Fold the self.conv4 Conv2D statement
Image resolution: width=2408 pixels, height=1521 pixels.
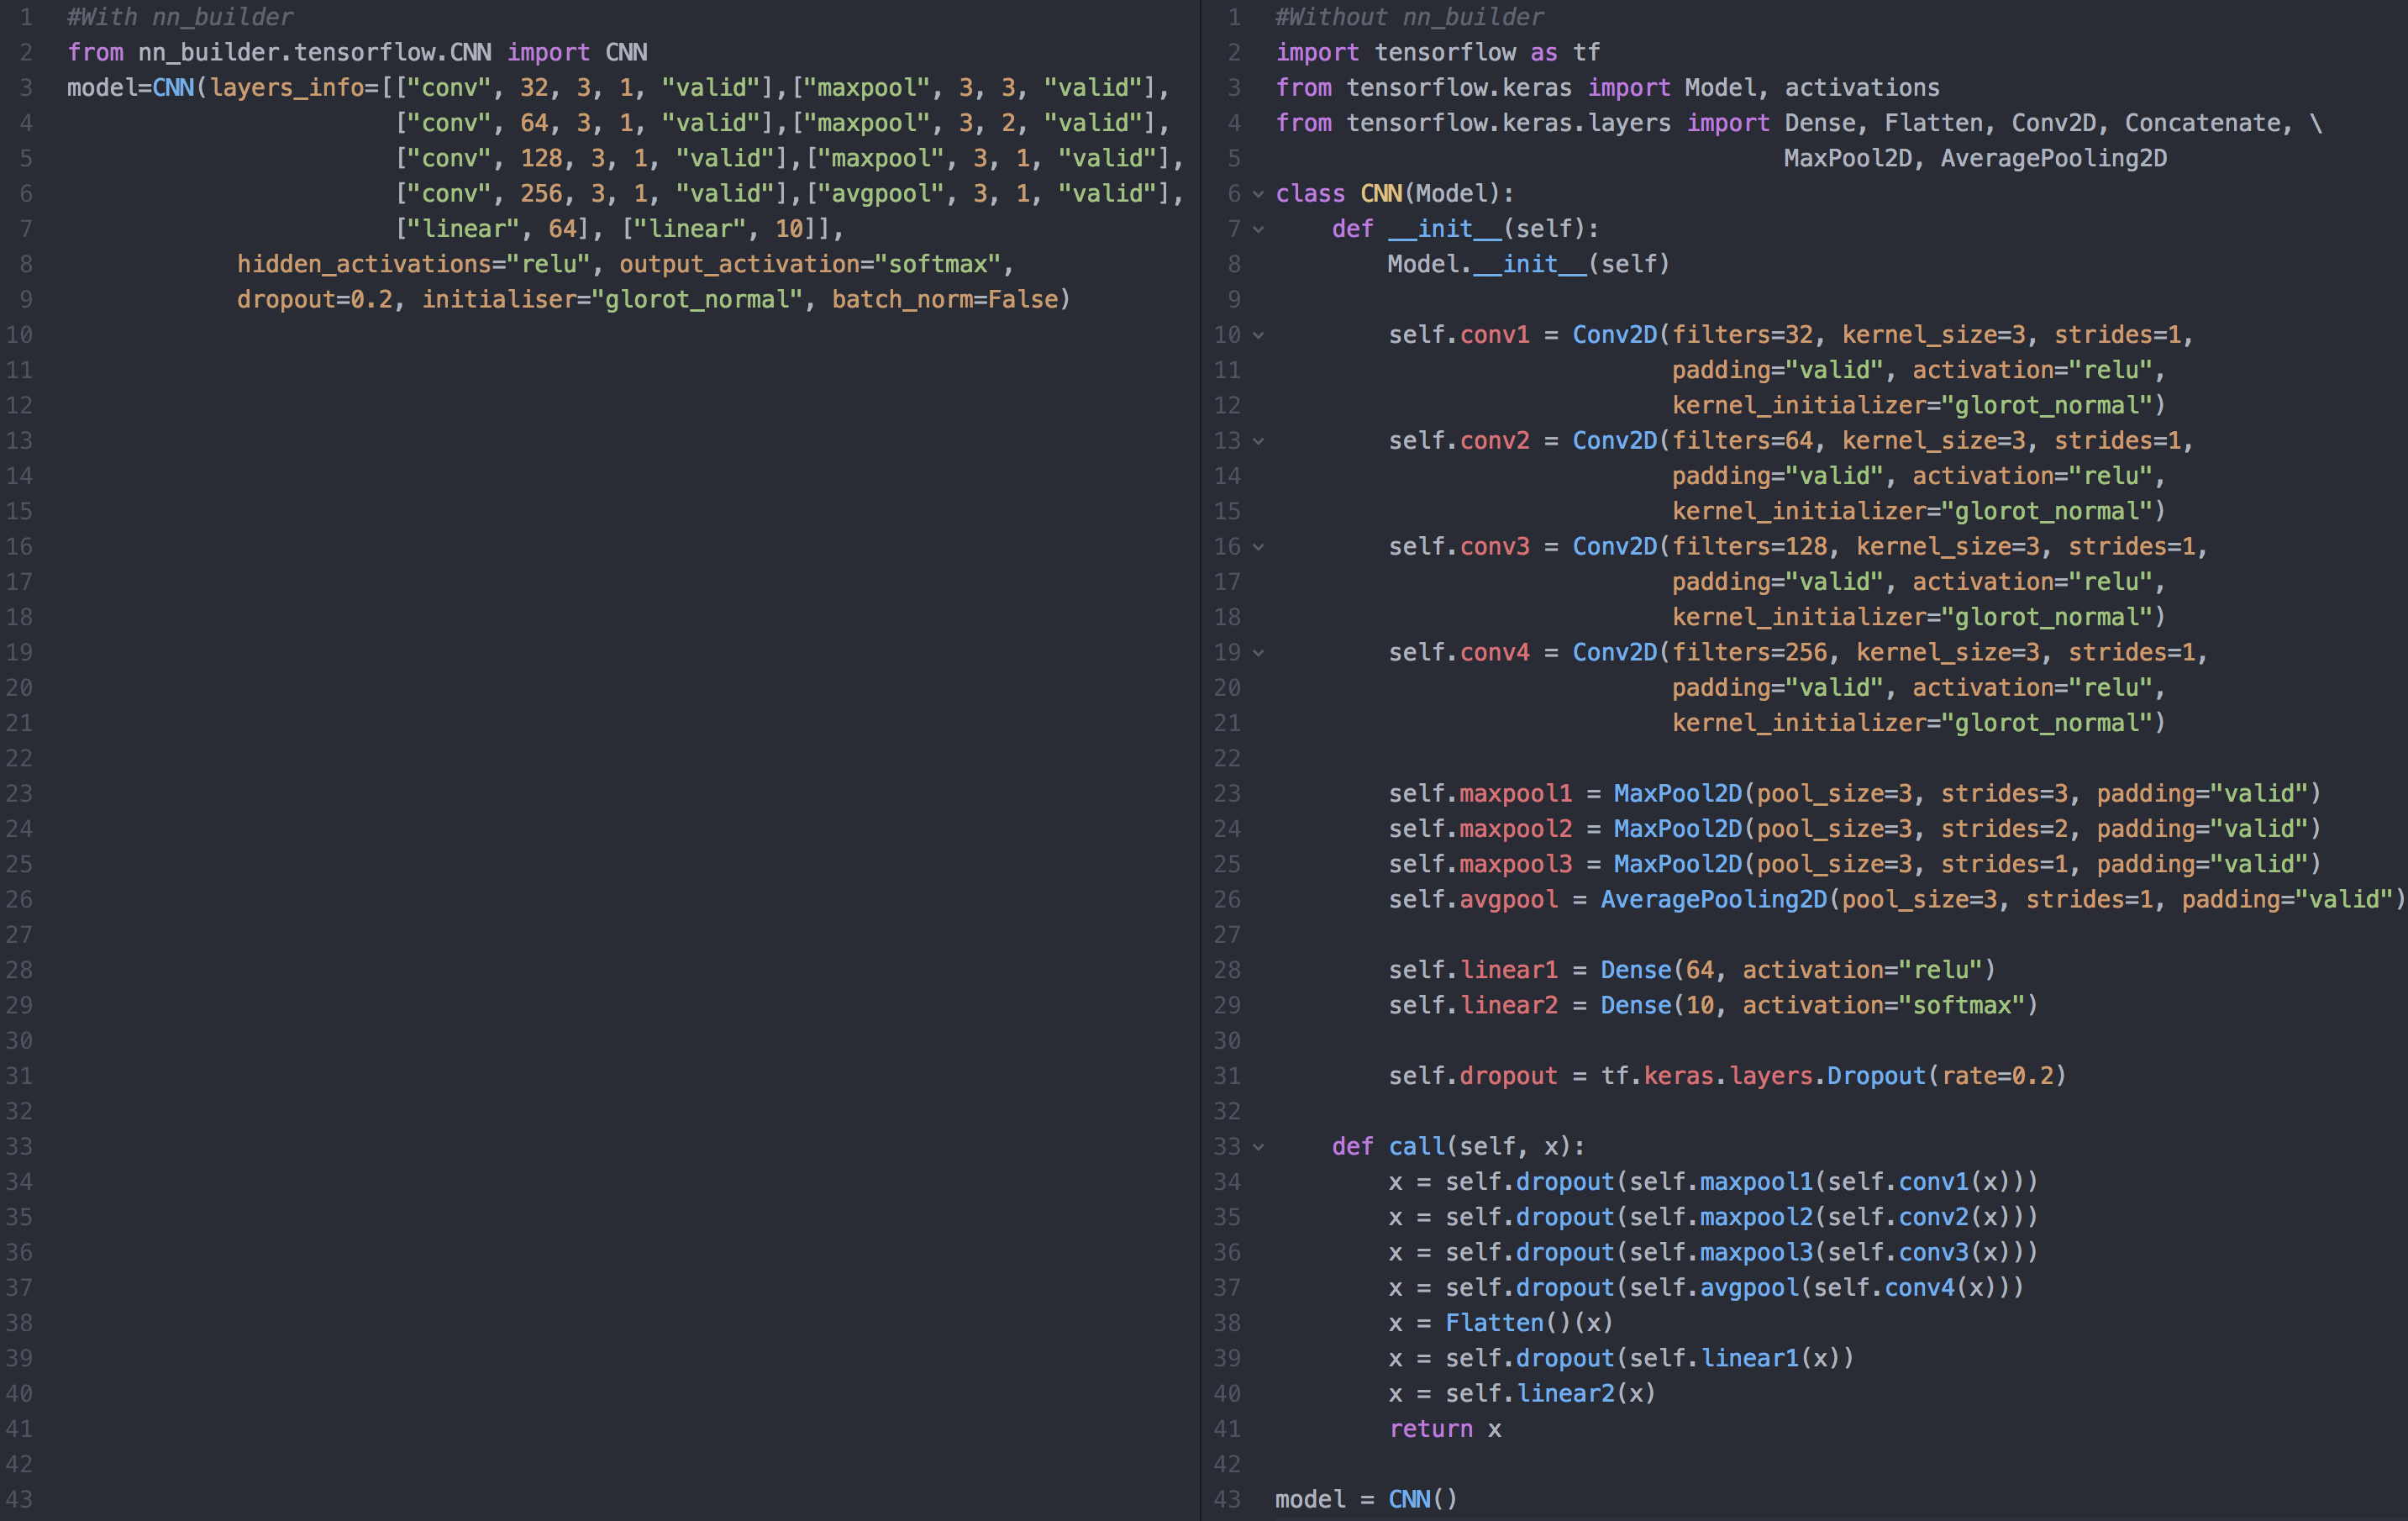point(1258,653)
